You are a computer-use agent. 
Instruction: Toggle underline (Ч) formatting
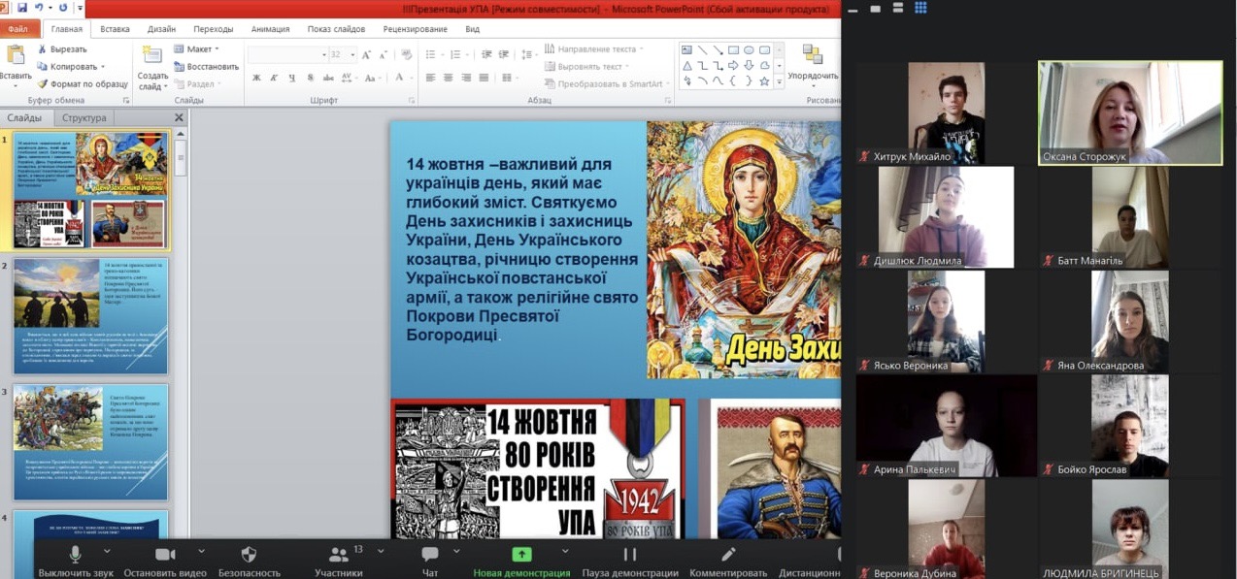point(291,78)
